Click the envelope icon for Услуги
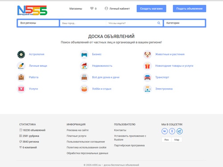 [x=21, y=89]
